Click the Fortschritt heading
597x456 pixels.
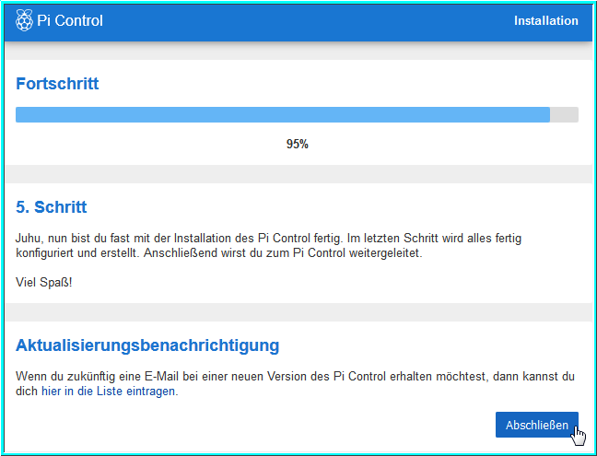click(x=57, y=84)
